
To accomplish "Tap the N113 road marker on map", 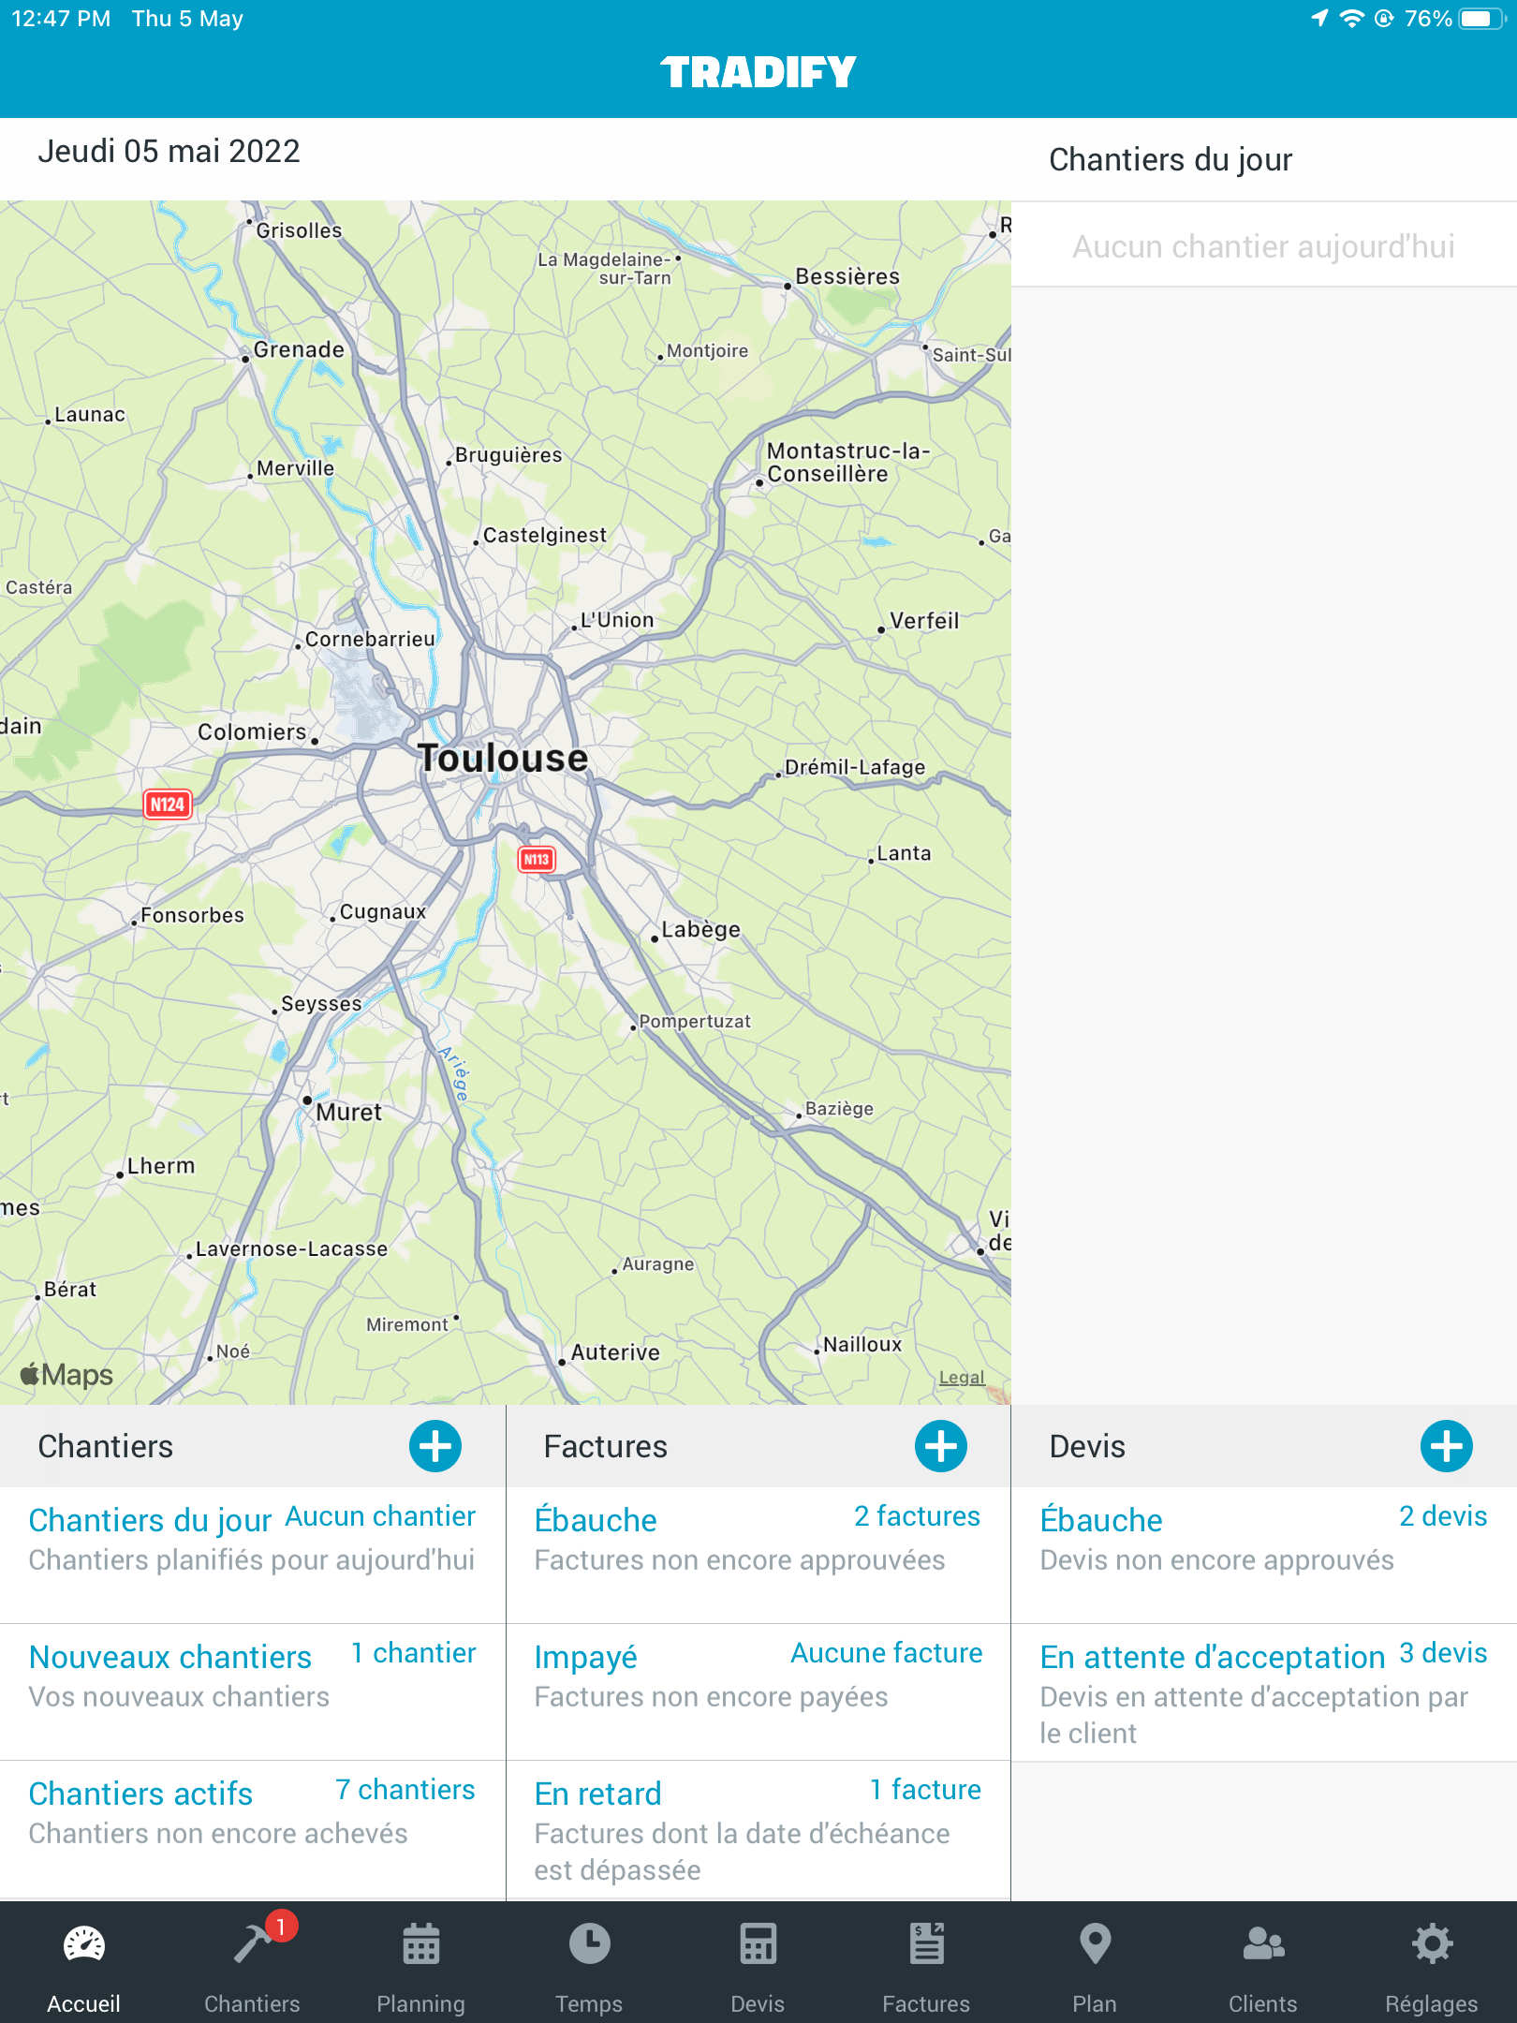I will point(537,859).
